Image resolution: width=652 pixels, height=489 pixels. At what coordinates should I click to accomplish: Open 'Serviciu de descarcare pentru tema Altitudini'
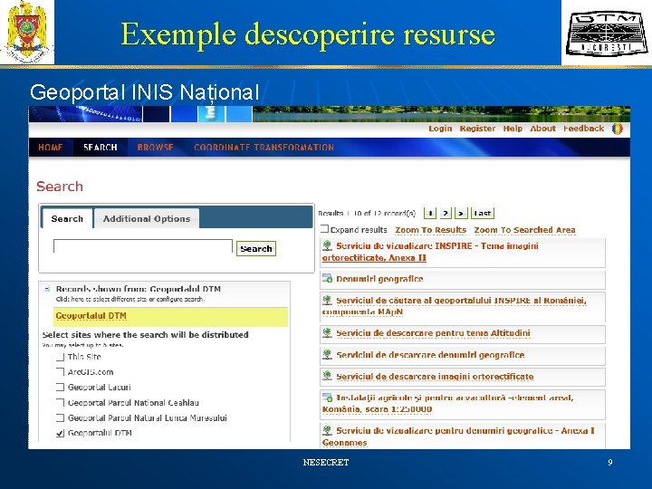(433, 333)
